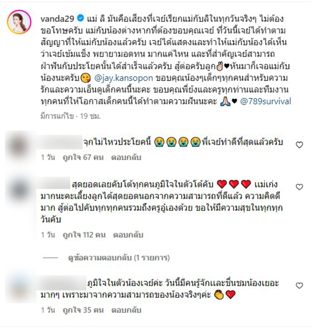View who liked the 67-like comment
Screen dimensions: 312x330
pos(83,158)
